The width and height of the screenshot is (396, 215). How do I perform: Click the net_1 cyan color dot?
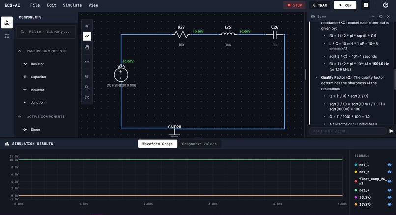(356, 165)
